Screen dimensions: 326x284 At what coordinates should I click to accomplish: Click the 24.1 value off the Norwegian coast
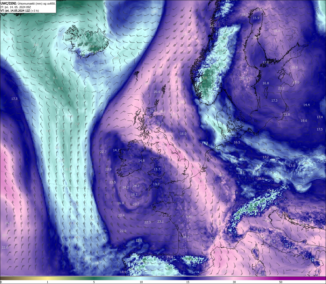(213, 26)
